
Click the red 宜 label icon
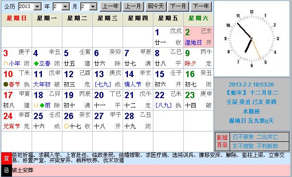(7, 158)
